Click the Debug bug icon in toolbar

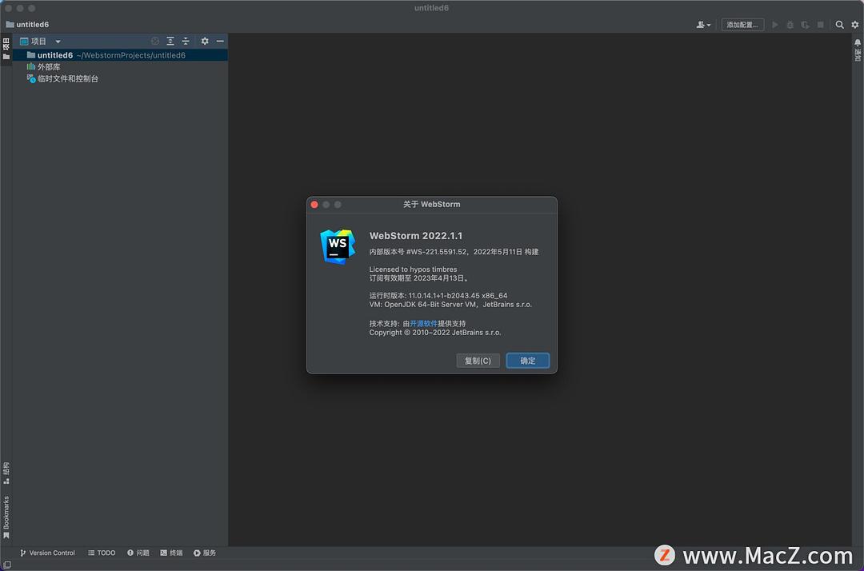(x=790, y=25)
